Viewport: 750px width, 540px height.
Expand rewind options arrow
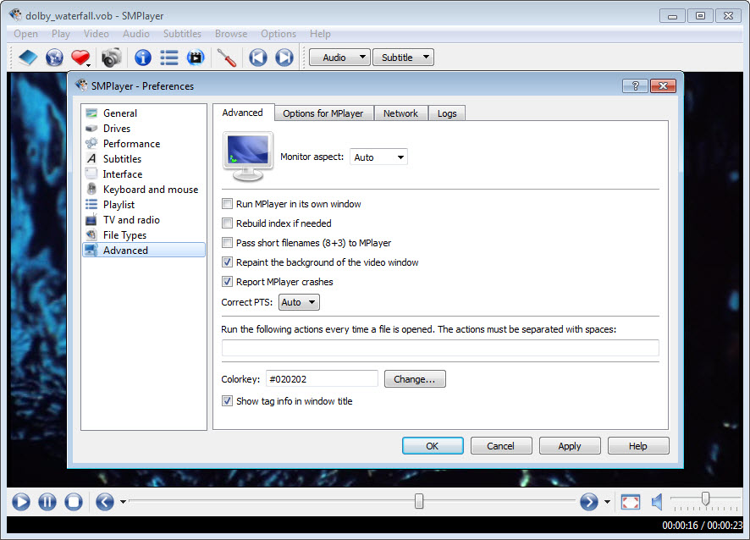coord(123,502)
